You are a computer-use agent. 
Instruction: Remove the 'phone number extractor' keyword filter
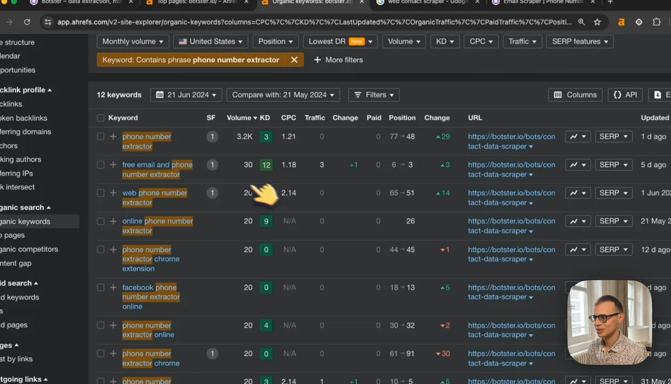[294, 60]
